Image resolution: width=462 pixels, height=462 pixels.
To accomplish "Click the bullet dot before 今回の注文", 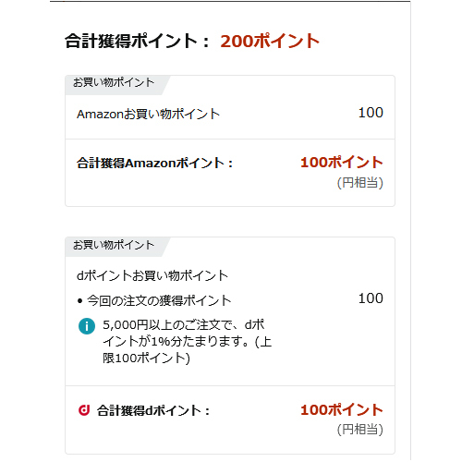I will [x=80, y=301].
